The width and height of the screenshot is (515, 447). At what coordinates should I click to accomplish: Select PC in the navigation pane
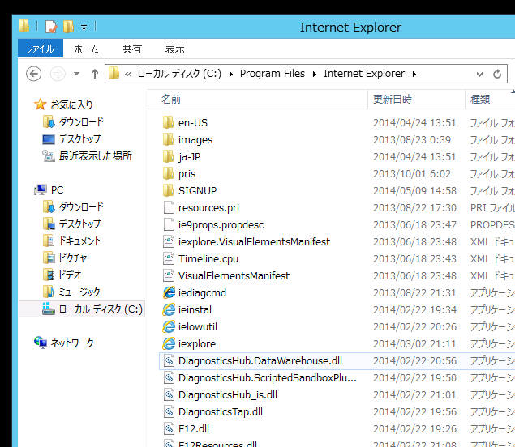click(57, 190)
